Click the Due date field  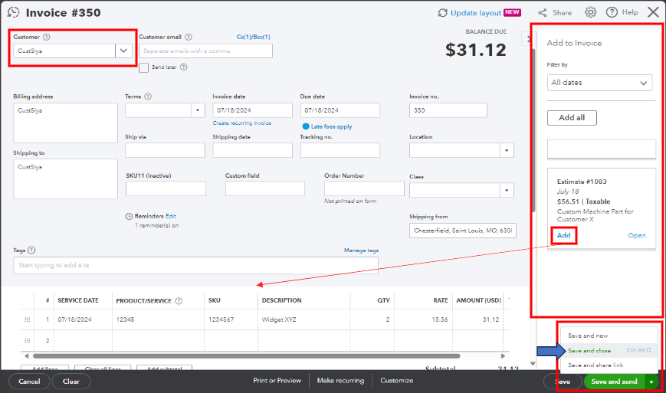tap(340, 110)
